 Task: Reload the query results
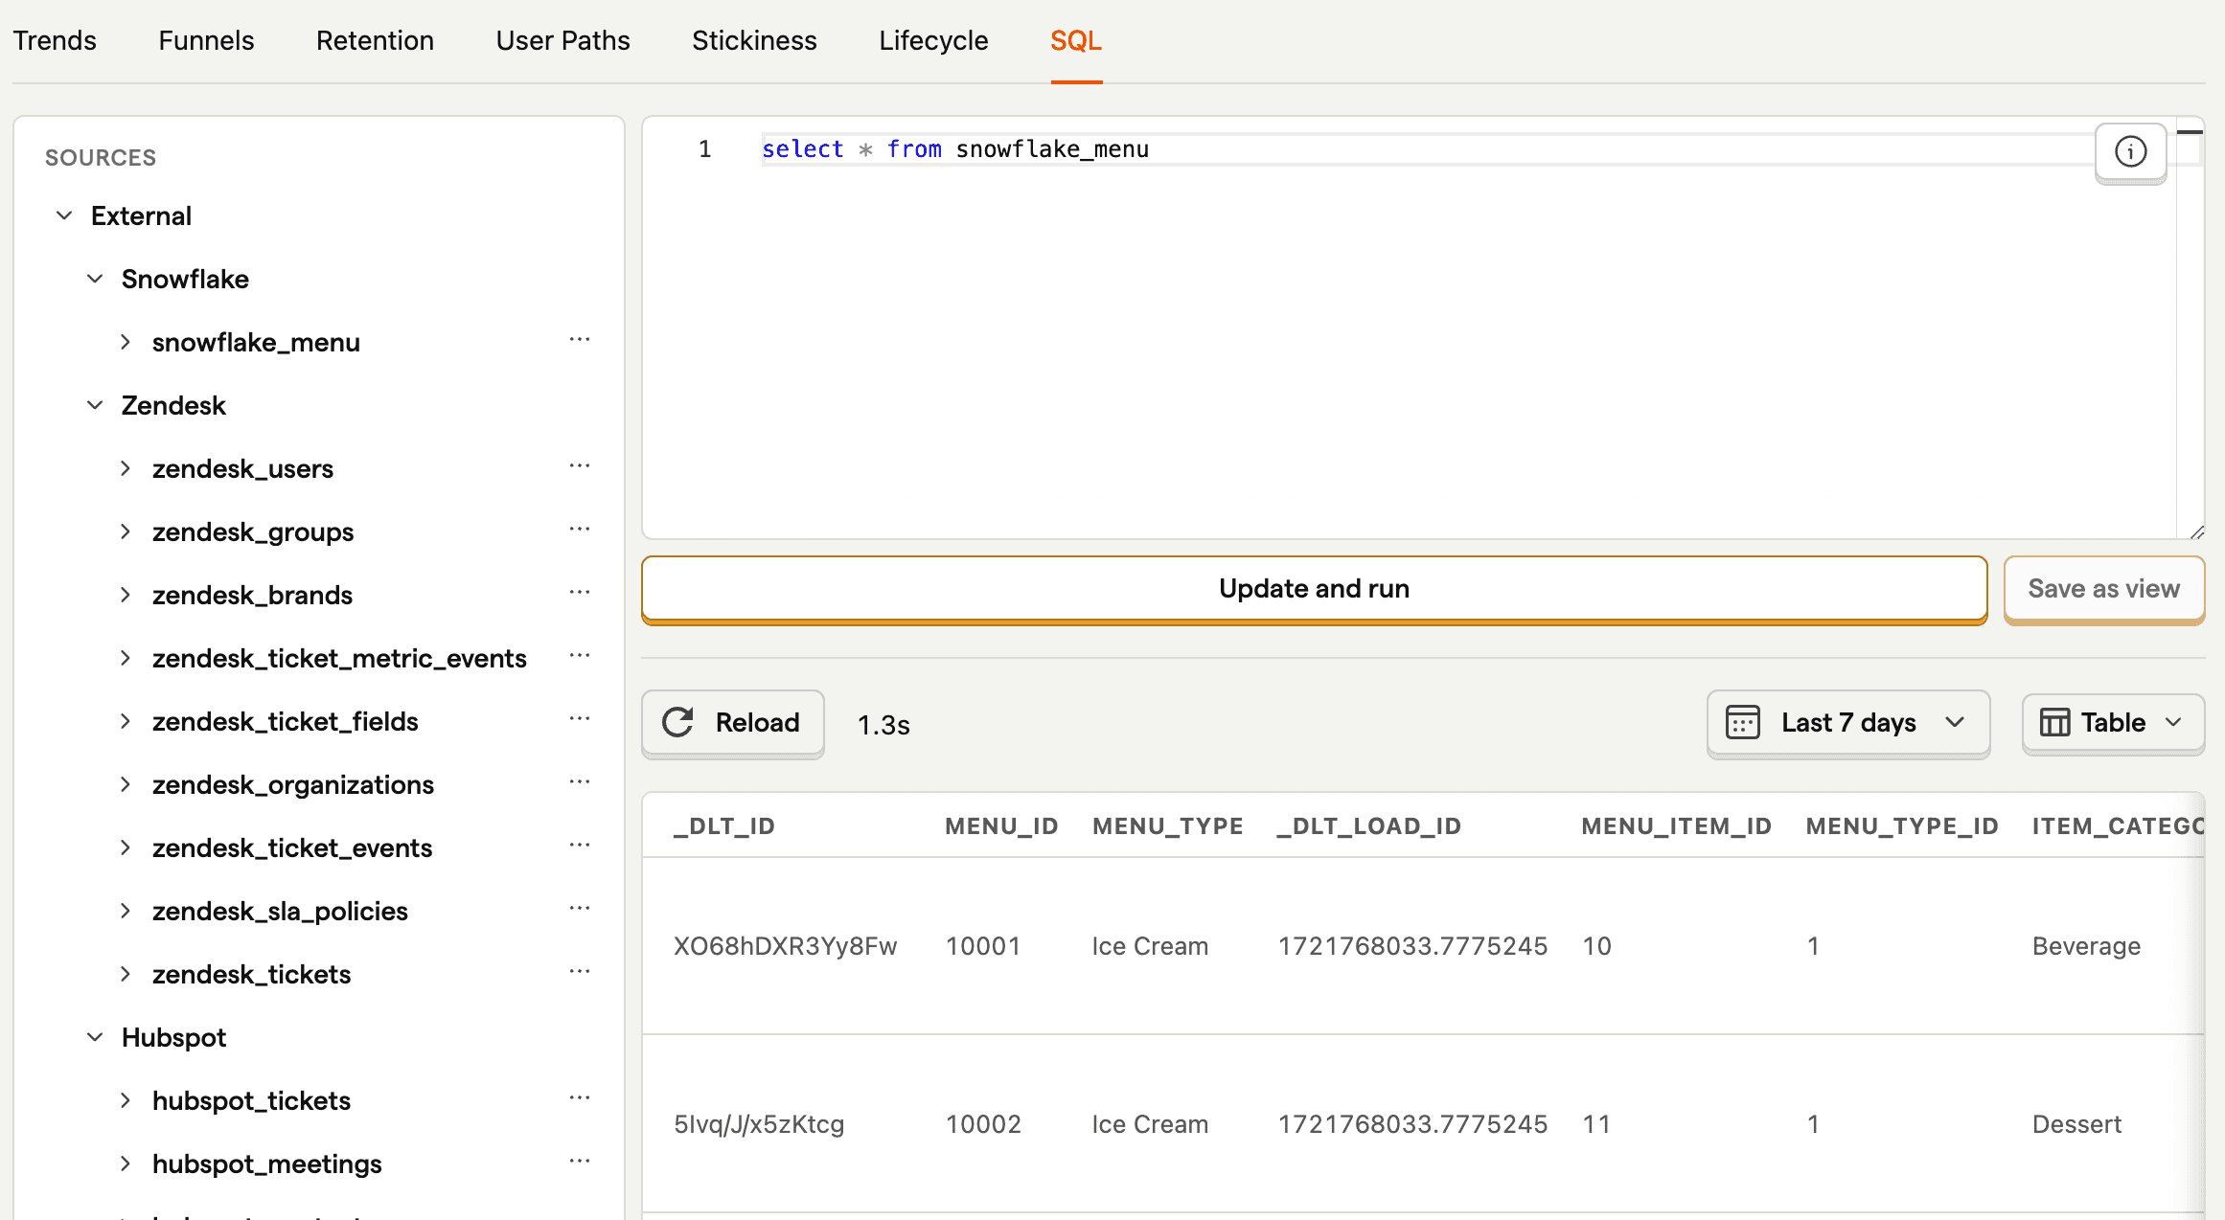(x=732, y=723)
